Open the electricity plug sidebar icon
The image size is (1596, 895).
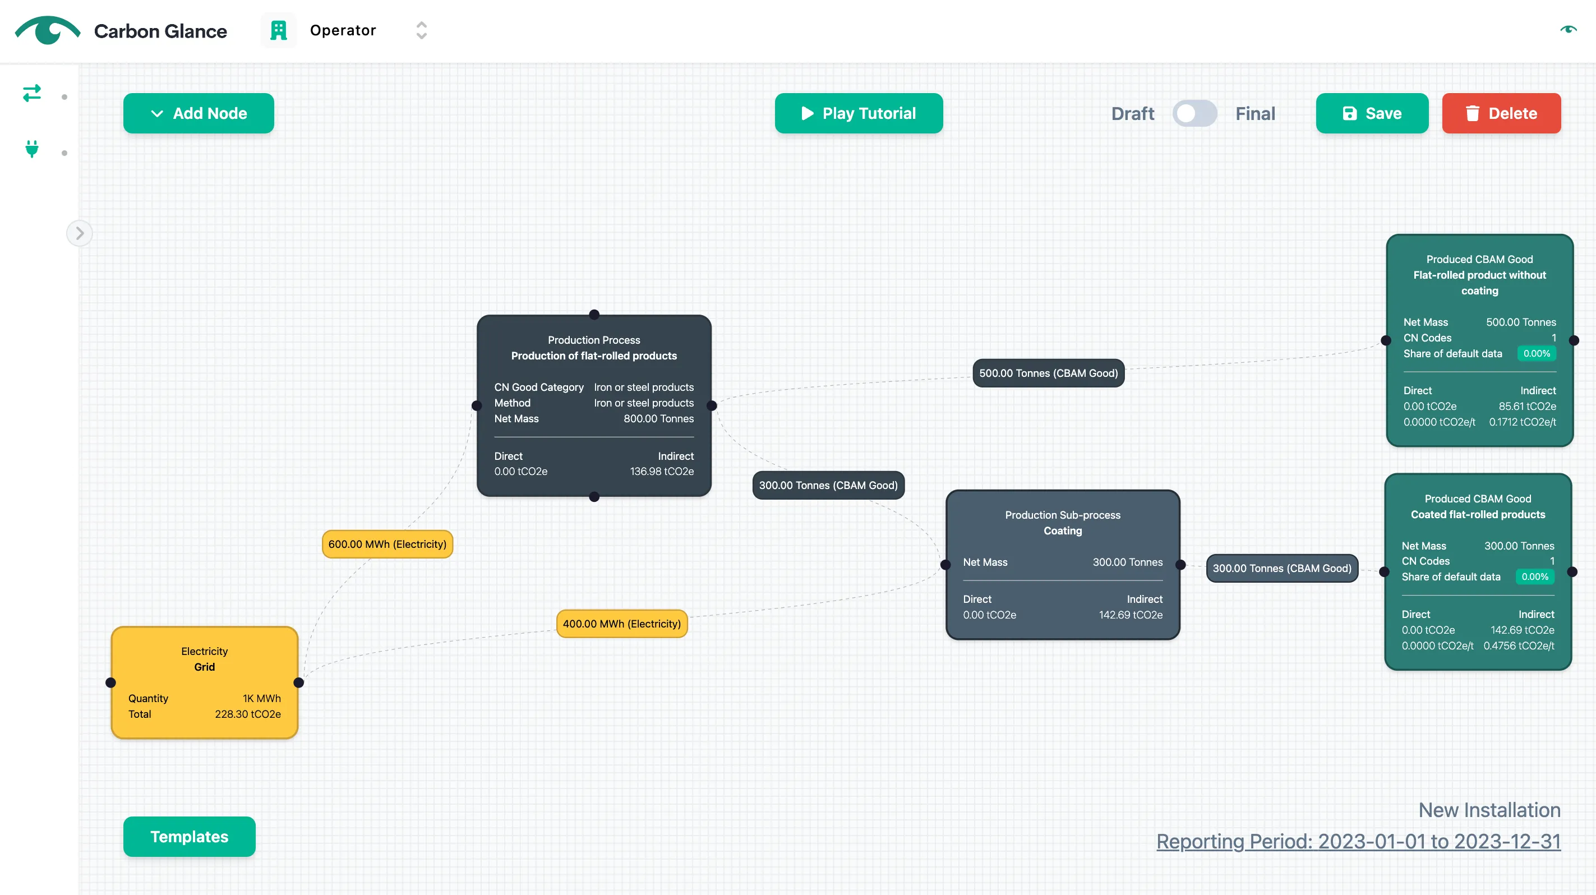(31, 149)
